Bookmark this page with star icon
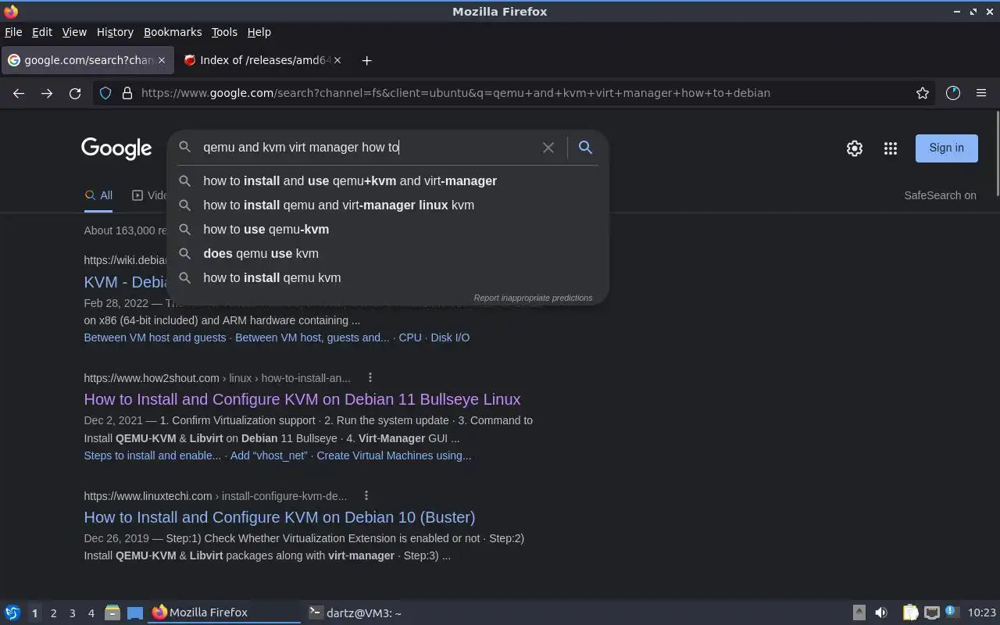The image size is (1000, 625). [x=923, y=93]
